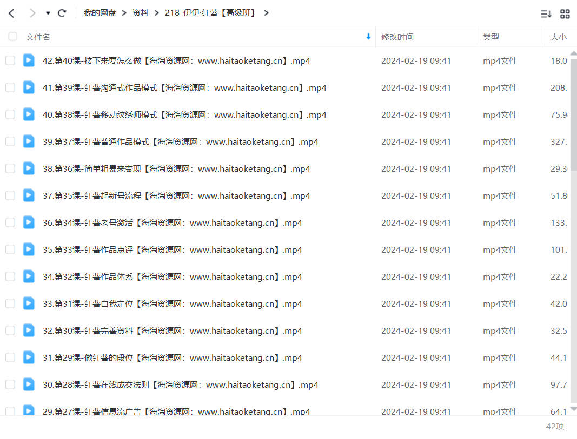Image resolution: width=577 pixels, height=439 pixels.
Task: Click the forward navigation arrow
Action: tap(32, 13)
